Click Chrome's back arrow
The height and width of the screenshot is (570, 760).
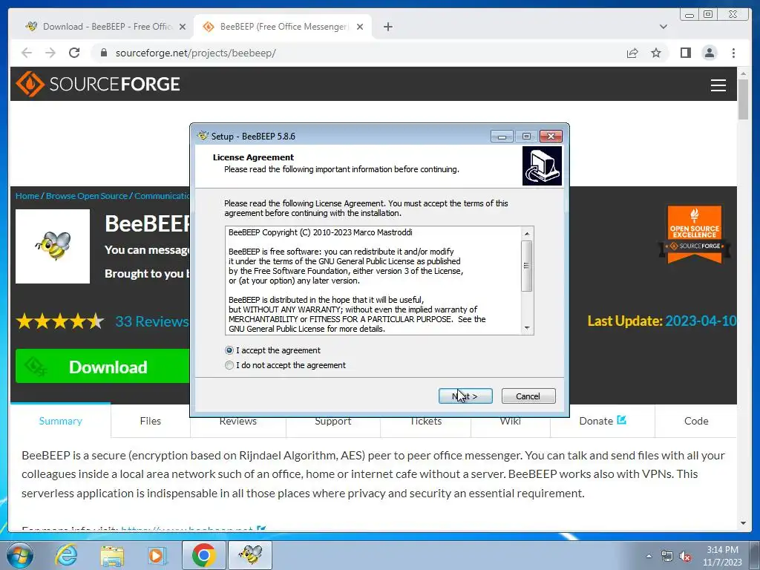27,53
